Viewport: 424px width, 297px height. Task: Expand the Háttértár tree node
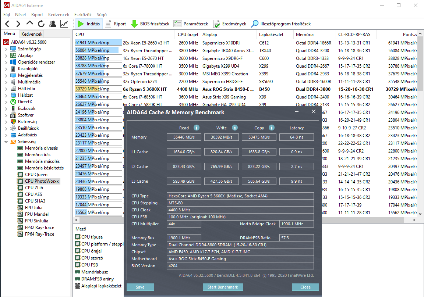pos(6,89)
